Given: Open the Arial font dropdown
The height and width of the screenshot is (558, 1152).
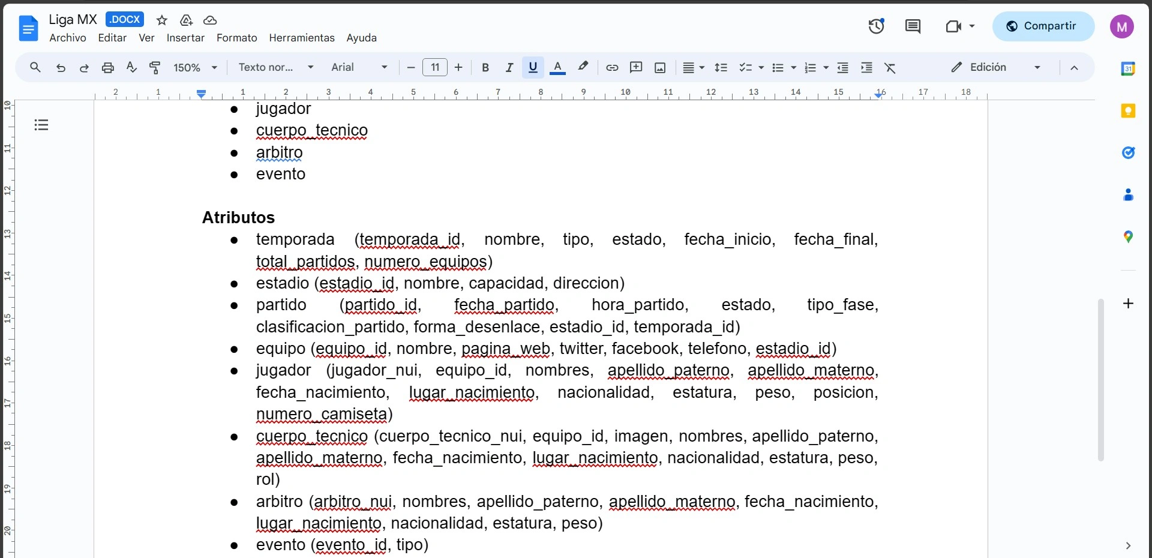Looking at the screenshot, I should 359,67.
